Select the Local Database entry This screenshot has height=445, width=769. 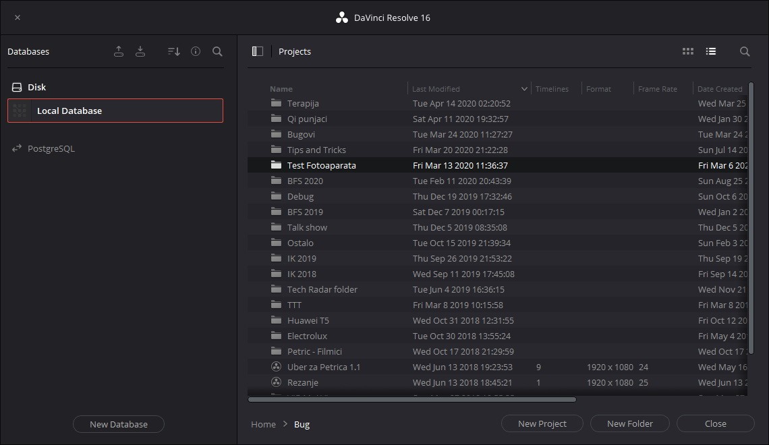115,111
